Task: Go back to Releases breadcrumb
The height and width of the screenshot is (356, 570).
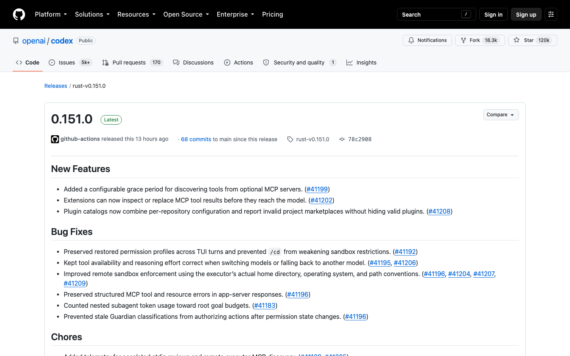Action: point(56,86)
